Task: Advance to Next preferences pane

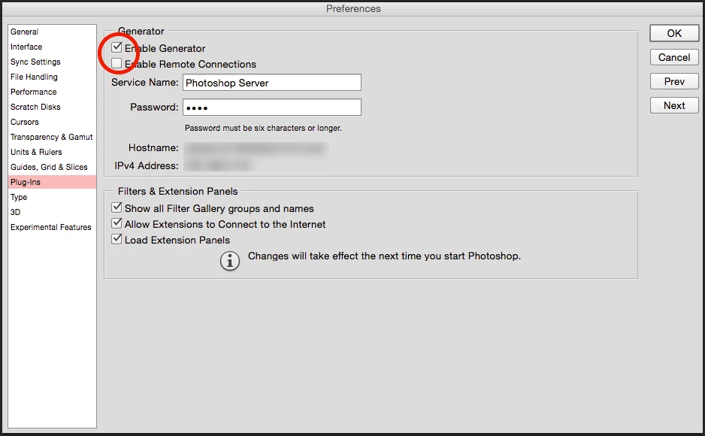Action: click(674, 106)
